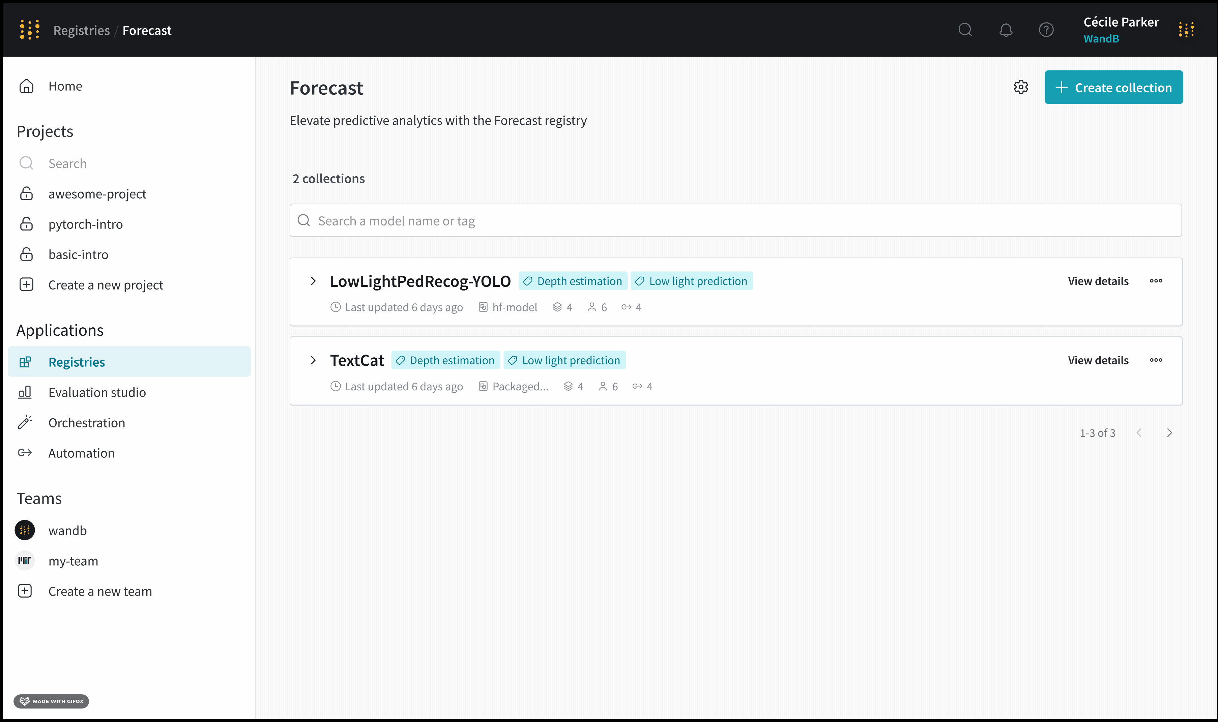1218x722 pixels.
Task: Click Registries breadcrumb link
Action: 81,30
